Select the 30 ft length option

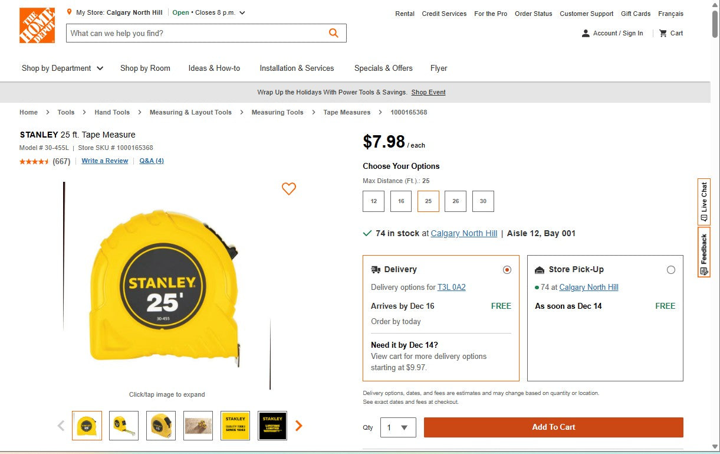point(483,201)
